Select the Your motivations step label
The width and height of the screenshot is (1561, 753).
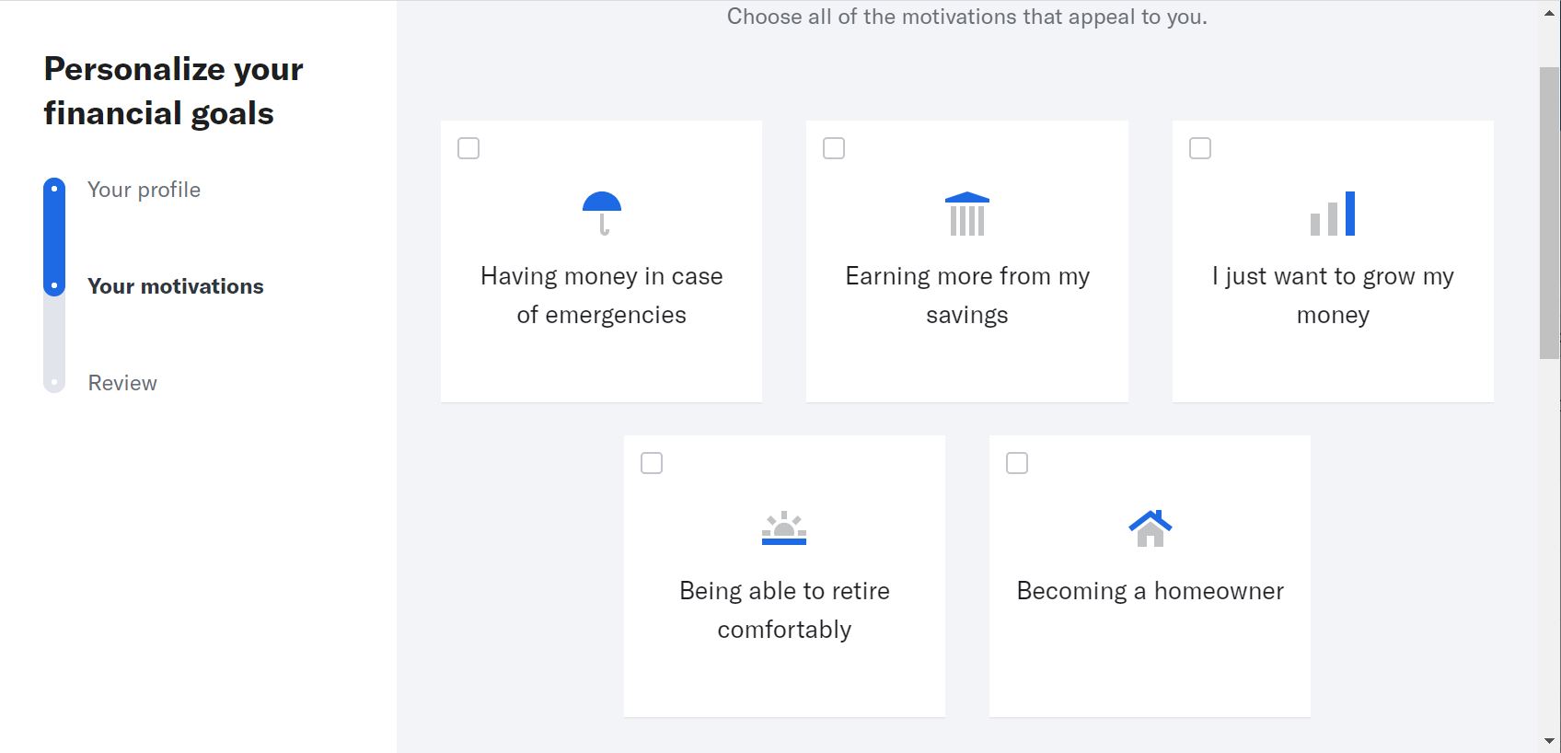pos(175,286)
